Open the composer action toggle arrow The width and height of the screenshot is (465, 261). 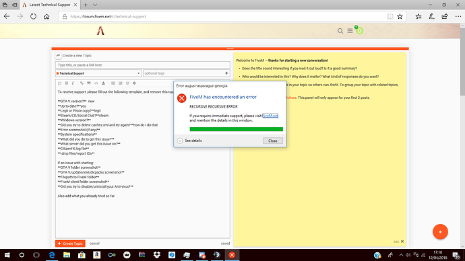(x=58, y=56)
